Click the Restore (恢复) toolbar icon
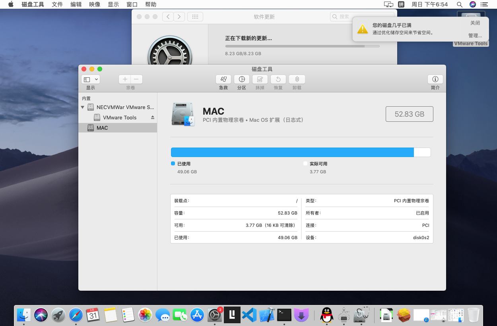Viewport: 497px width, 326px height. (278, 79)
